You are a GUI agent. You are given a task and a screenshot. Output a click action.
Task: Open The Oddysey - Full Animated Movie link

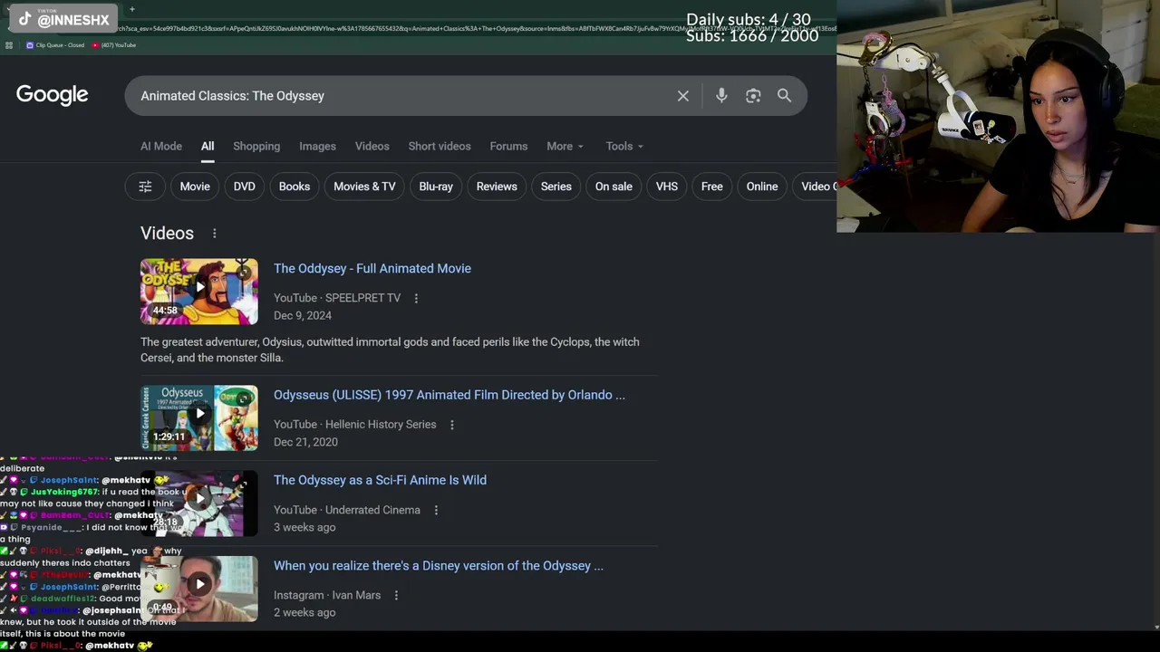(372, 268)
